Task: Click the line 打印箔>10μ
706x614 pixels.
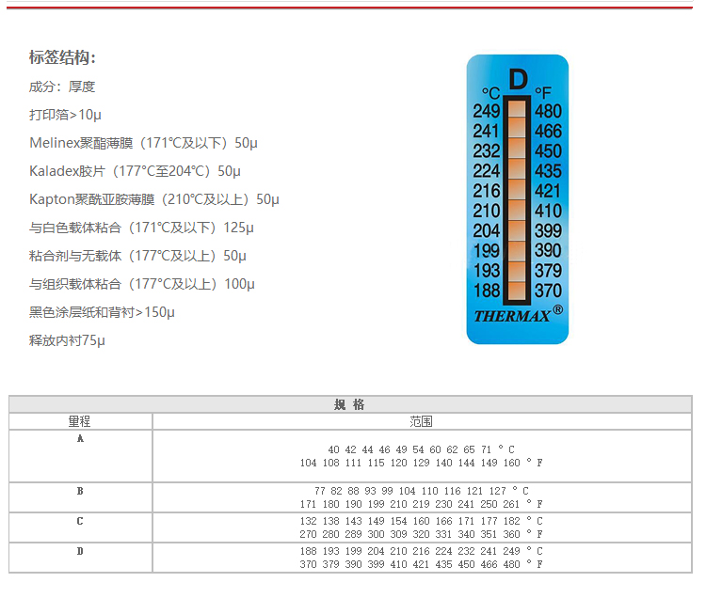Action: (65, 115)
